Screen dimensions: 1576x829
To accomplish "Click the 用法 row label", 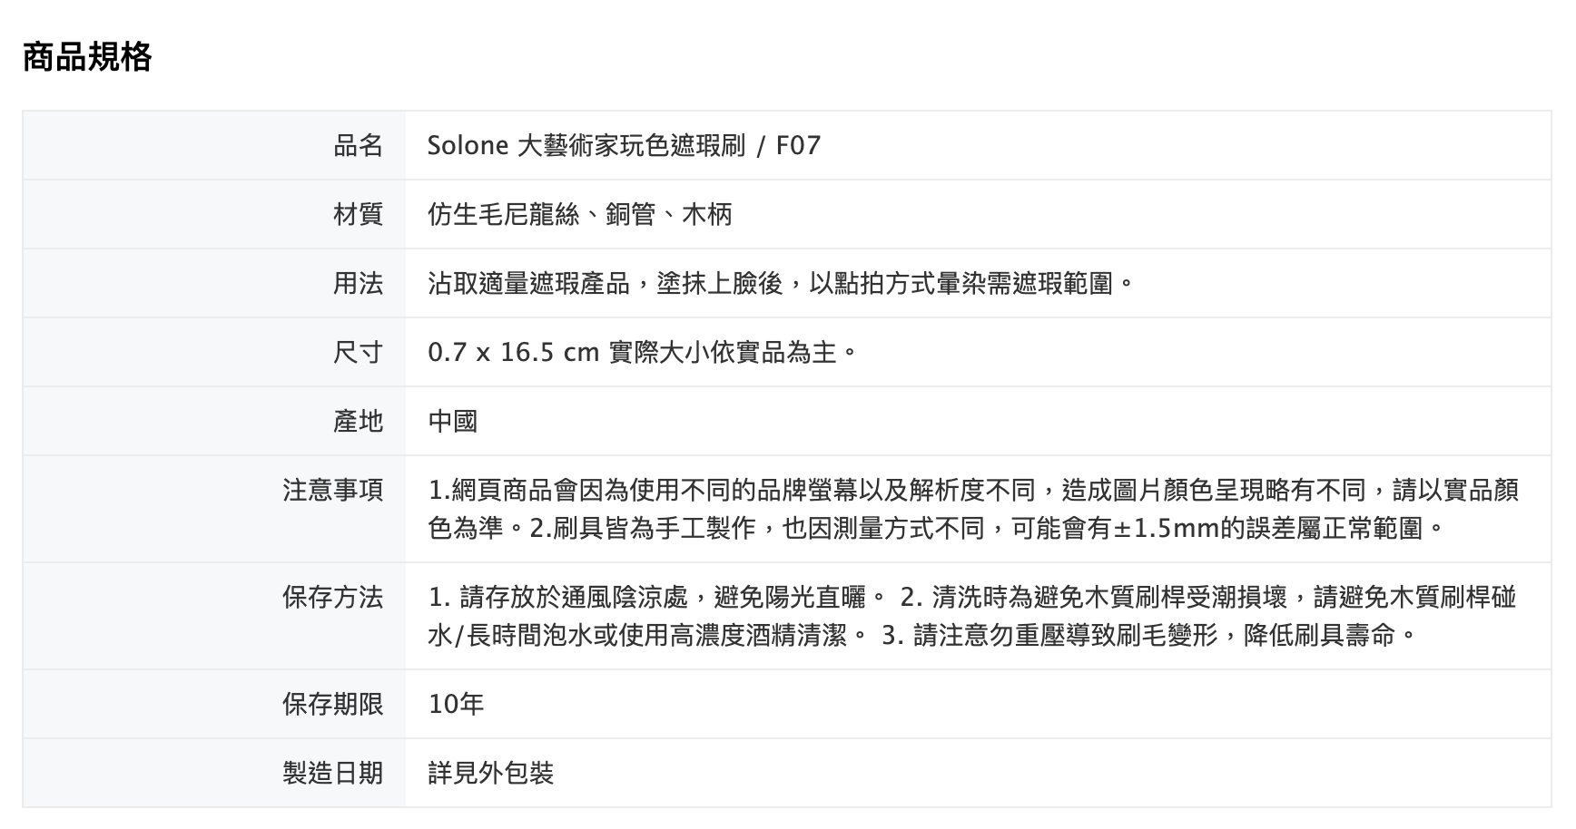I will click(x=358, y=284).
